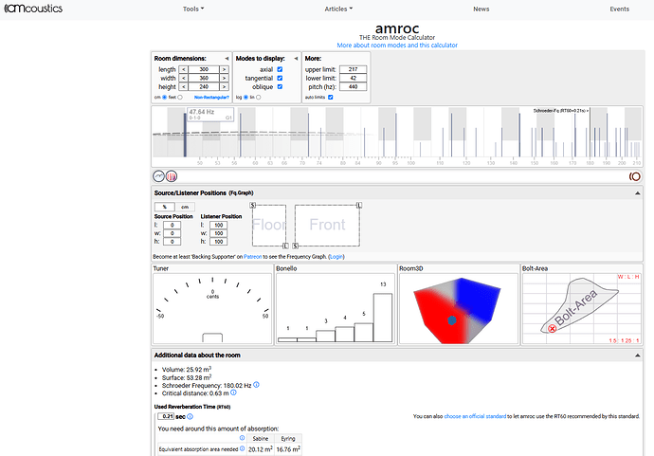Click the Room3D colored room model
The width and height of the screenshot is (654, 456).
tap(457, 310)
